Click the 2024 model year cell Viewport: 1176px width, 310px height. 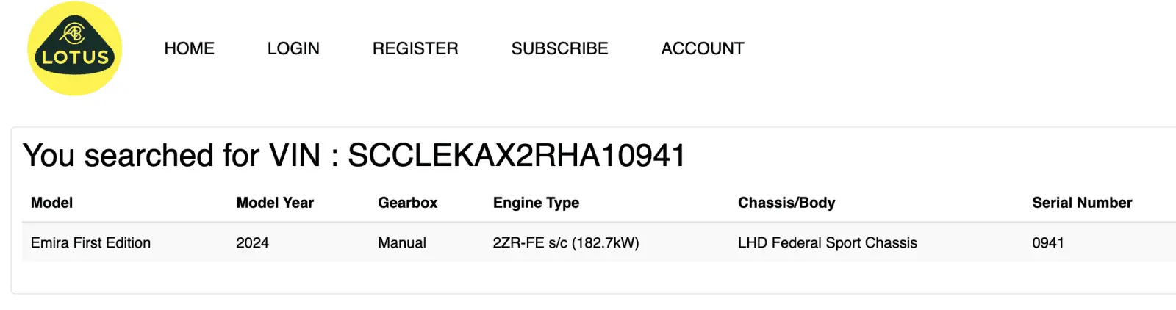pyautogui.click(x=252, y=243)
